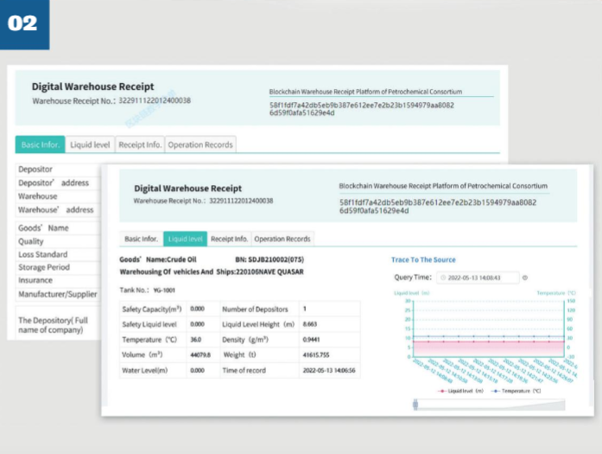Open Operation Records tab in front receipt

point(282,239)
